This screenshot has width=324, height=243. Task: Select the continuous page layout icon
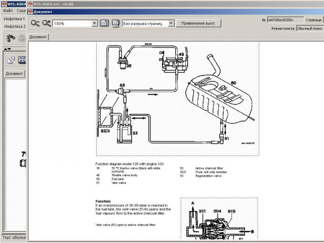click(115, 23)
